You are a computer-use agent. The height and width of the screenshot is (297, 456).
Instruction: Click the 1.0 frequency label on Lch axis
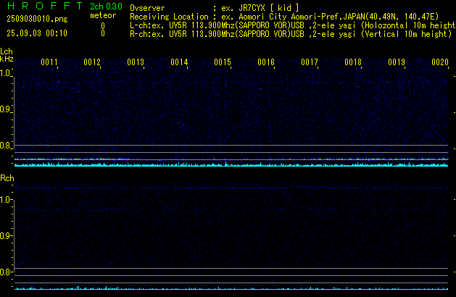click(x=5, y=73)
